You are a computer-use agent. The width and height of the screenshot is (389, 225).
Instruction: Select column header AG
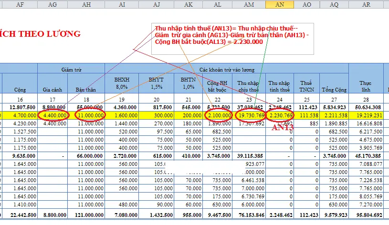[x=53, y=4]
